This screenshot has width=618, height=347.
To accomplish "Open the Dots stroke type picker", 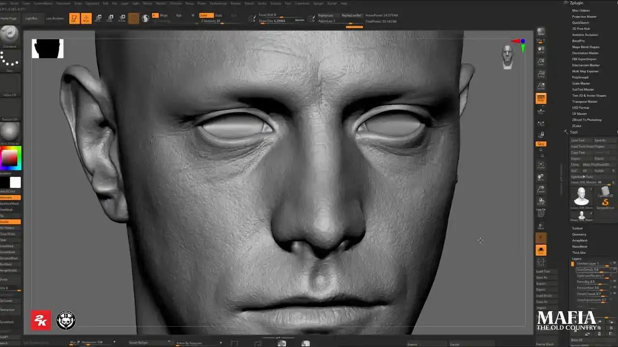I will [10, 60].
